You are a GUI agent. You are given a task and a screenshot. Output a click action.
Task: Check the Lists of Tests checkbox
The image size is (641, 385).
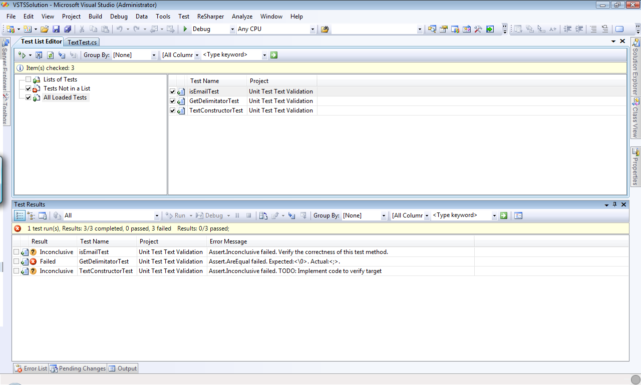click(x=28, y=79)
